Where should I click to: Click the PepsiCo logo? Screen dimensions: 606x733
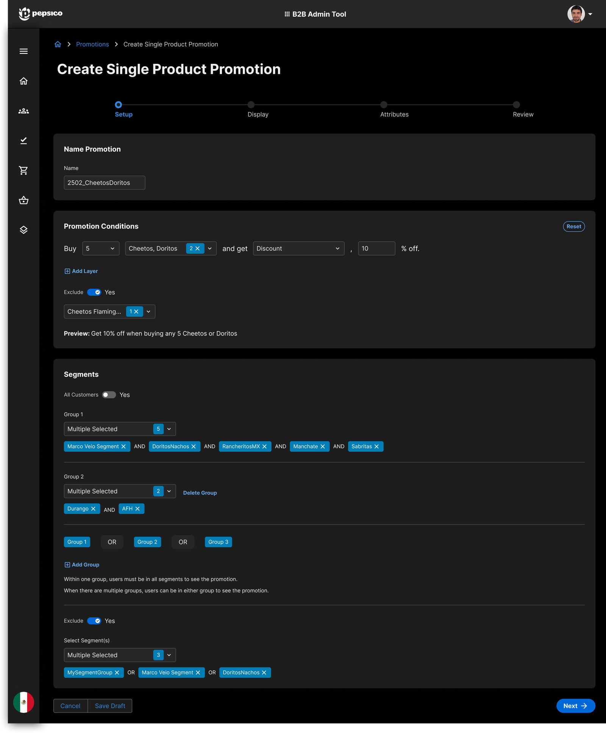click(x=41, y=14)
